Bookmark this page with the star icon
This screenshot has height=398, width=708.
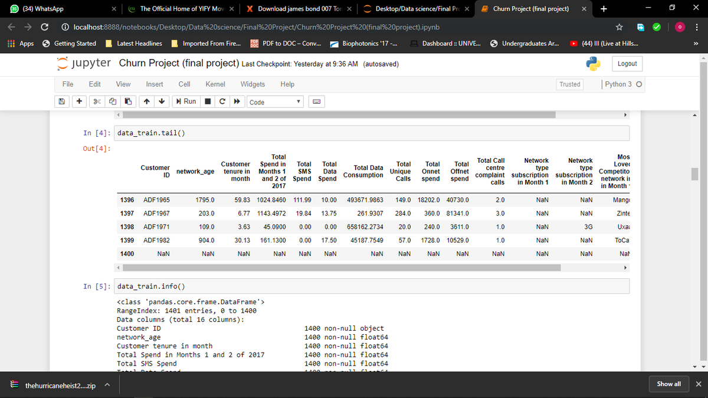click(620, 27)
